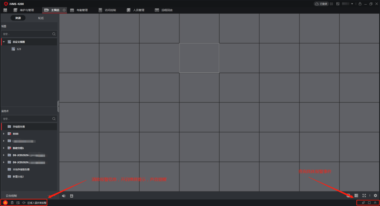The image size is (380, 206).
Task: Open the module grid menu icon
Action: (5, 10)
